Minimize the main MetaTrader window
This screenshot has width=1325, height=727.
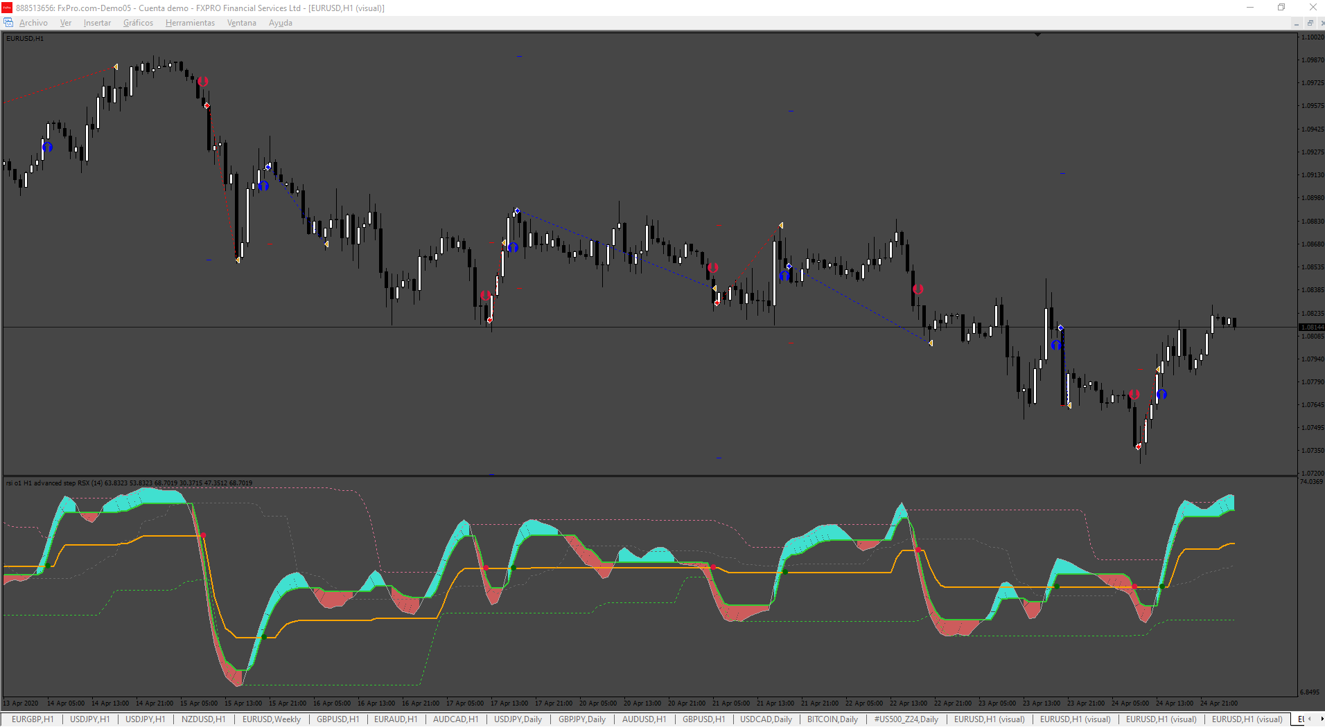(x=1250, y=8)
